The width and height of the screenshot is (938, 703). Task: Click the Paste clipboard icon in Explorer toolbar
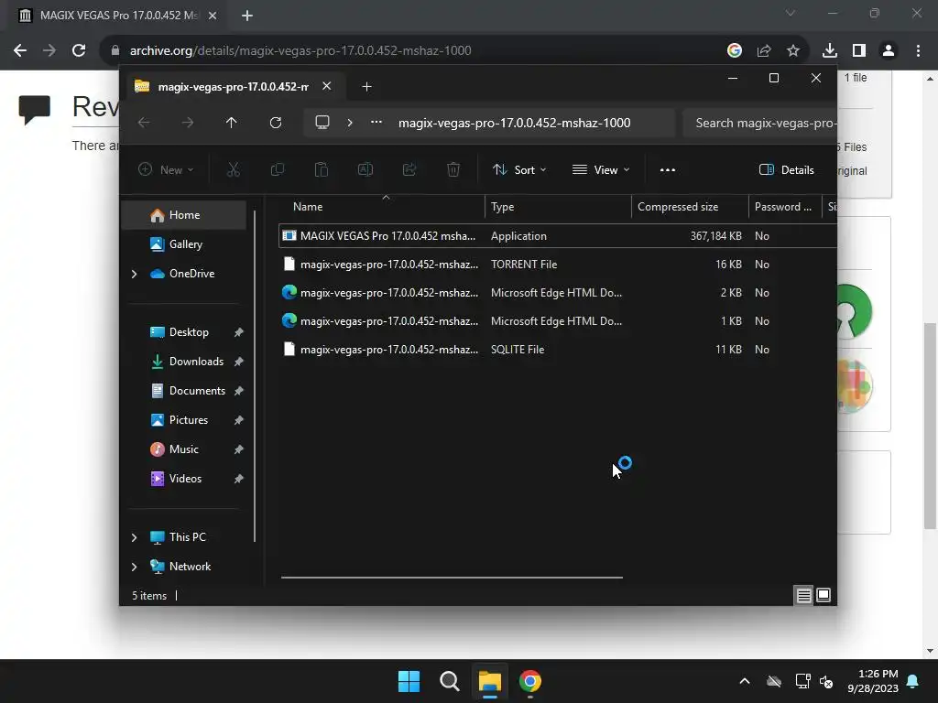pos(322,169)
